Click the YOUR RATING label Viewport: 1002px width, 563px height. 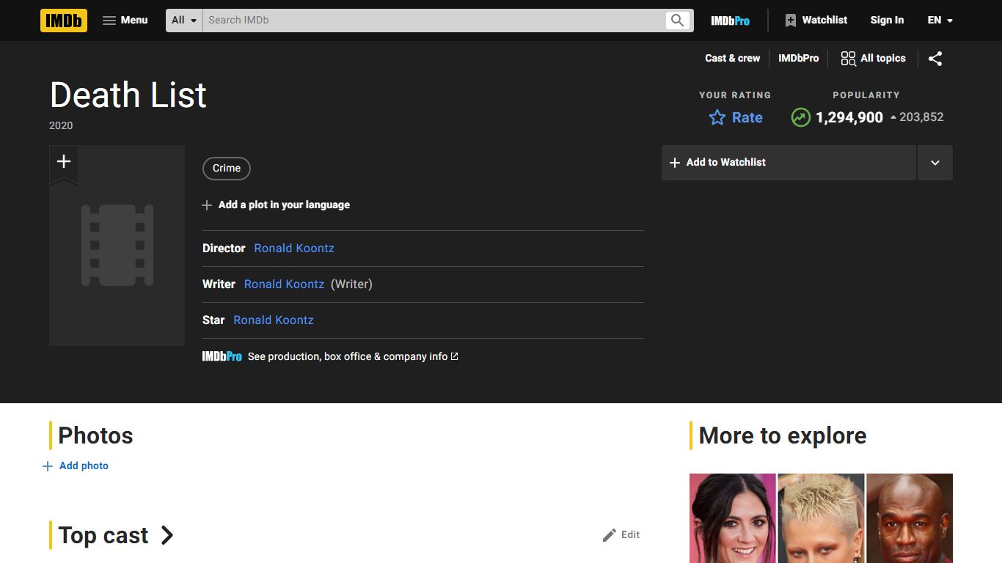tap(735, 95)
